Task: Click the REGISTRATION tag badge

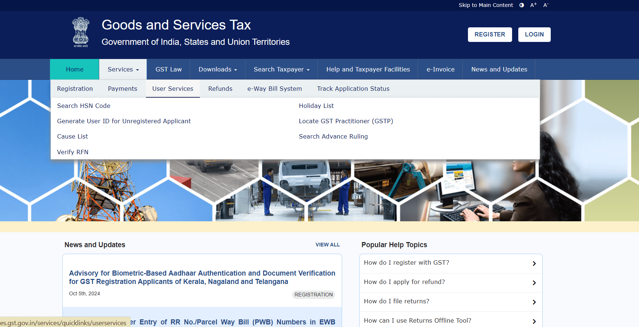Action: coord(314,295)
